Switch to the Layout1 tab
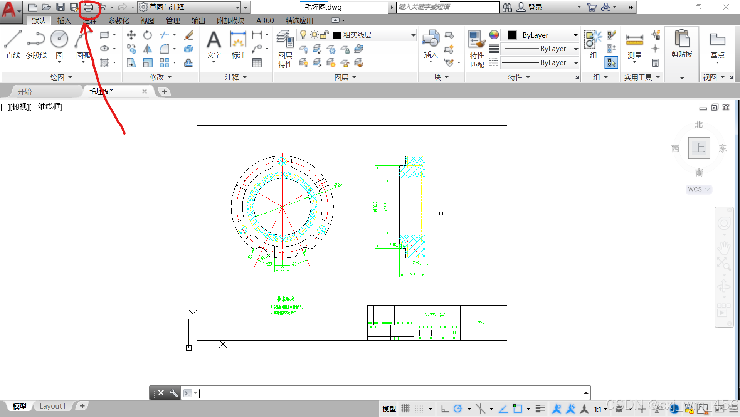The width and height of the screenshot is (740, 417). (53, 406)
